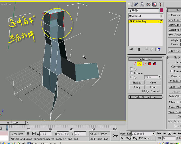The image size is (181, 144).
Task: Adjust current frame number spinner
Action: pyautogui.click(x=177, y=138)
